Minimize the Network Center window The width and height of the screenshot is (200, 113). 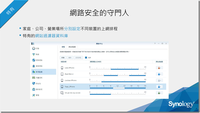(x=158, y=44)
